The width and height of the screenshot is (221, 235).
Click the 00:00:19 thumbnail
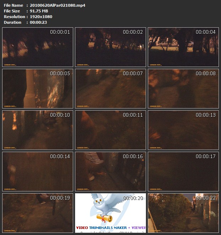pos(38,213)
